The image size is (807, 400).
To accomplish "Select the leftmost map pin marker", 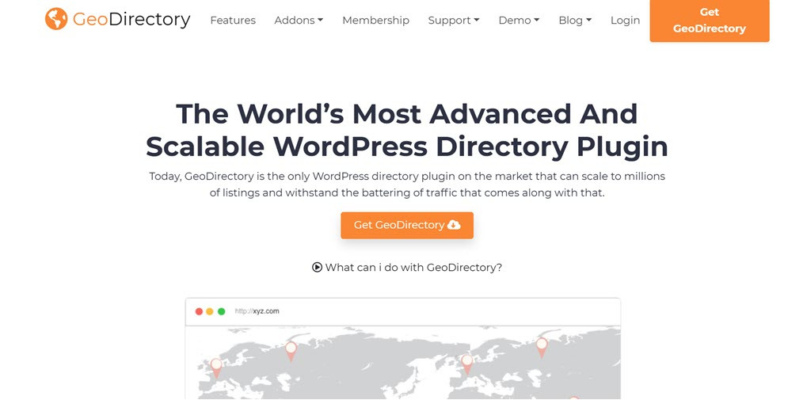I will pyautogui.click(x=215, y=367).
